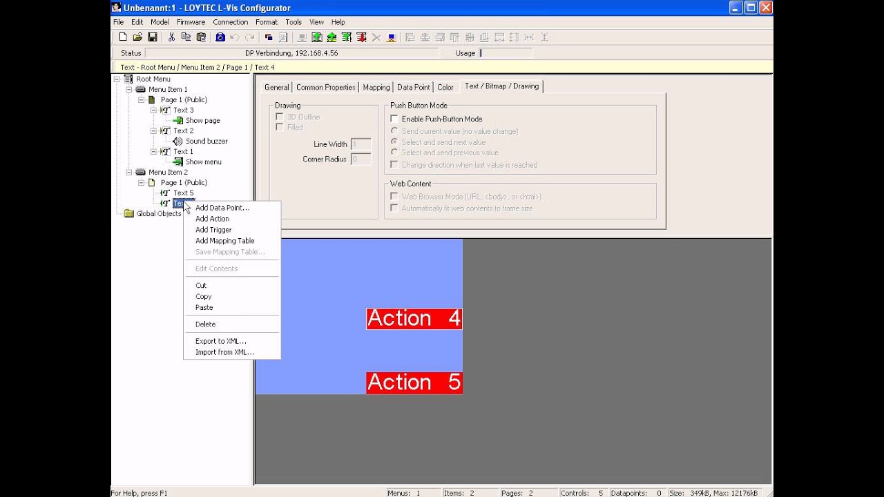Open the Firmware menu
The height and width of the screenshot is (497, 884).
191,22
